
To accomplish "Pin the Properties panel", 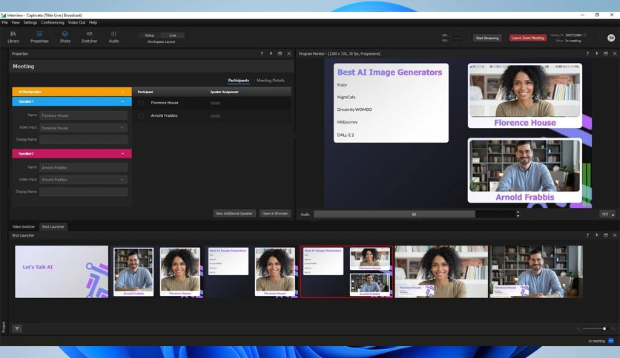I will point(271,53).
